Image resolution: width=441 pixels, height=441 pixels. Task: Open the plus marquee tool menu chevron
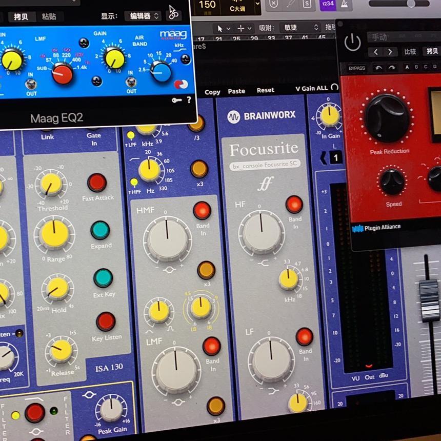coord(249,28)
